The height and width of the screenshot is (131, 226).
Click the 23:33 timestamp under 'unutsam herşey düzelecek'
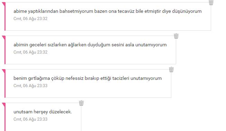(x=30, y=119)
